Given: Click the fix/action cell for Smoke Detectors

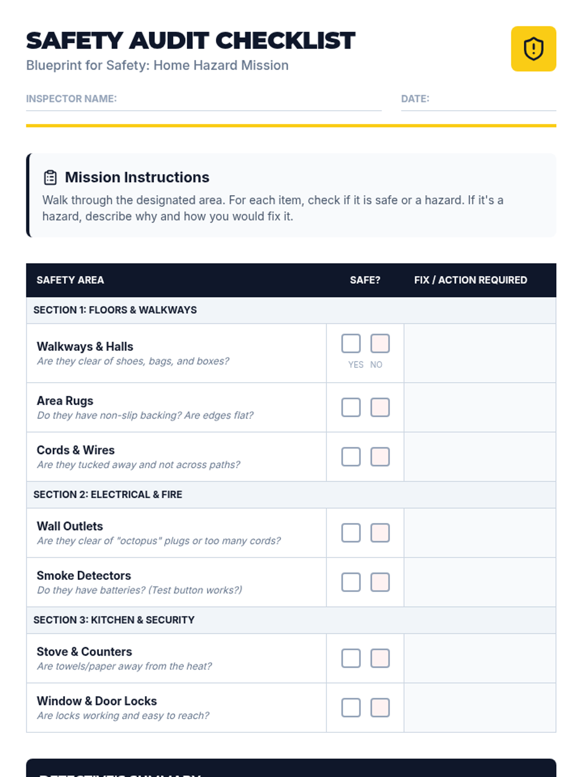Looking at the screenshot, I should [480, 582].
